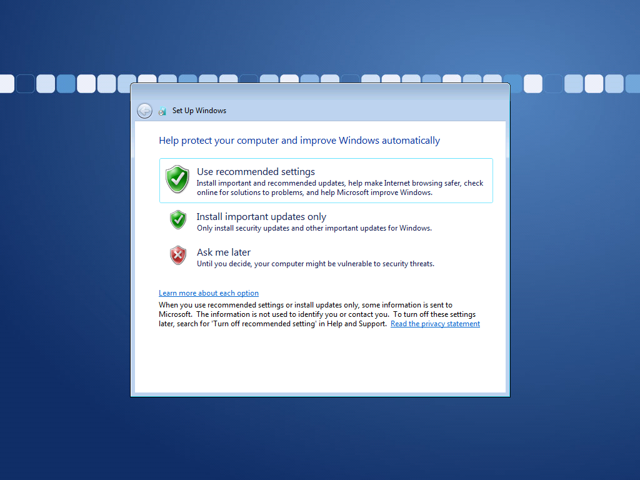Click the Set Up Windows title icon

tap(162, 111)
